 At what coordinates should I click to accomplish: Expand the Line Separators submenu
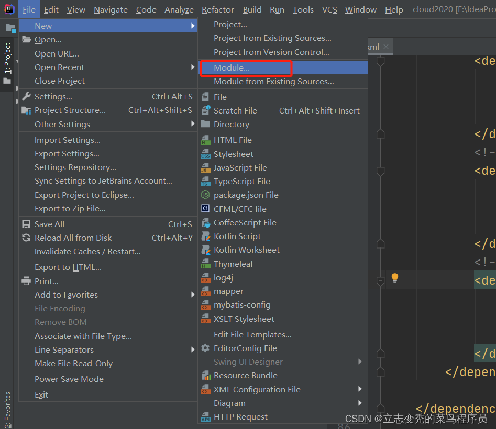pyautogui.click(x=193, y=349)
